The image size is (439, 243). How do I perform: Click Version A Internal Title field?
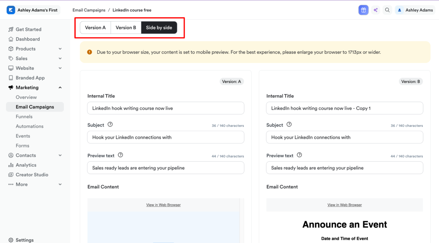click(x=166, y=108)
